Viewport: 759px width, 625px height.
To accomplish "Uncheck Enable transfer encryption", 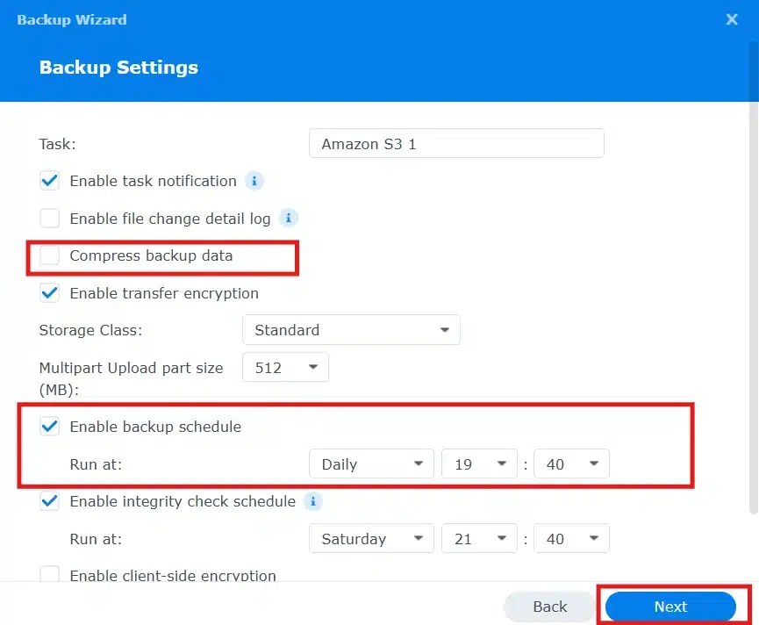I will coord(50,293).
